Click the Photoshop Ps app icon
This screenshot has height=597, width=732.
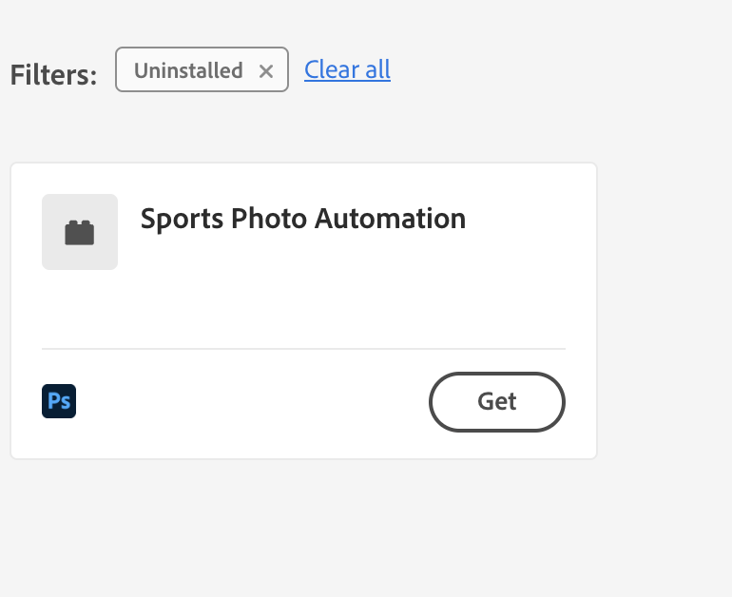[x=59, y=401]
